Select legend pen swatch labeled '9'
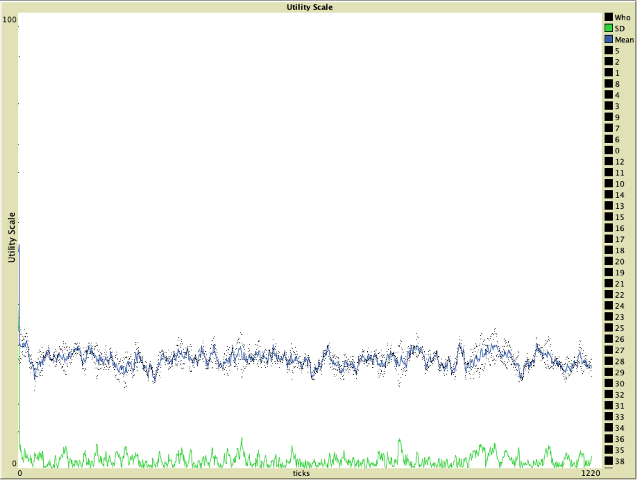 (x=608, y=117)
